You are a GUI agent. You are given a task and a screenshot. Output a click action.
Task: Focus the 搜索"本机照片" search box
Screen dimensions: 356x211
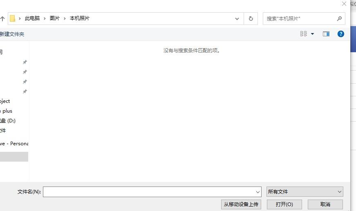(x=300, y=18)
